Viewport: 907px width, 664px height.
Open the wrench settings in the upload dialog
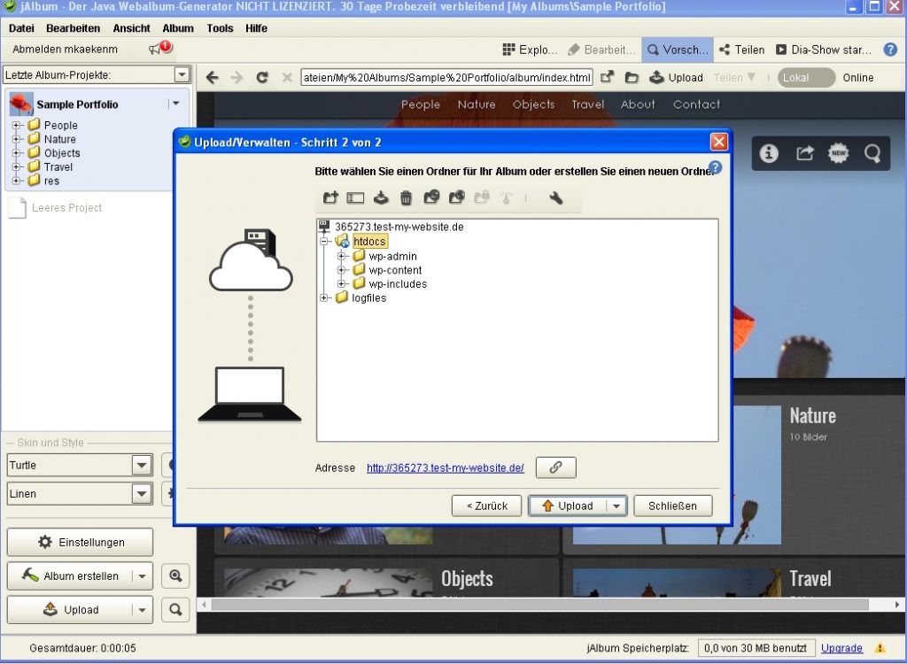coord(556,197)
